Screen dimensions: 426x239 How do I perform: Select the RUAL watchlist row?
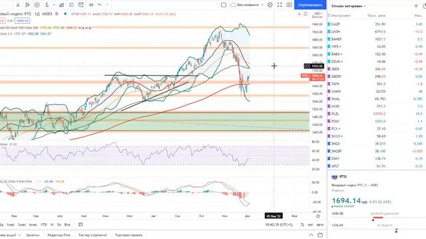(x=377, y=99)
